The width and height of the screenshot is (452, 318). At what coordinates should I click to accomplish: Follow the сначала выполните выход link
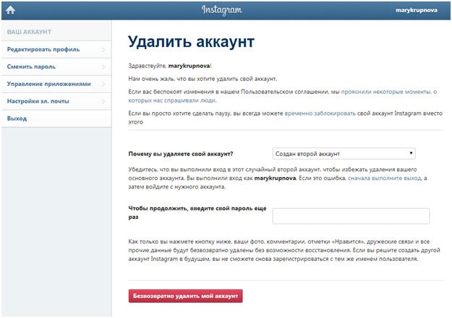[385, 178]
